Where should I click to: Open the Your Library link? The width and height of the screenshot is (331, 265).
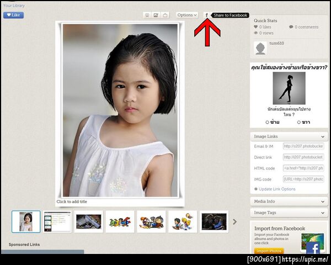point(14,6)
